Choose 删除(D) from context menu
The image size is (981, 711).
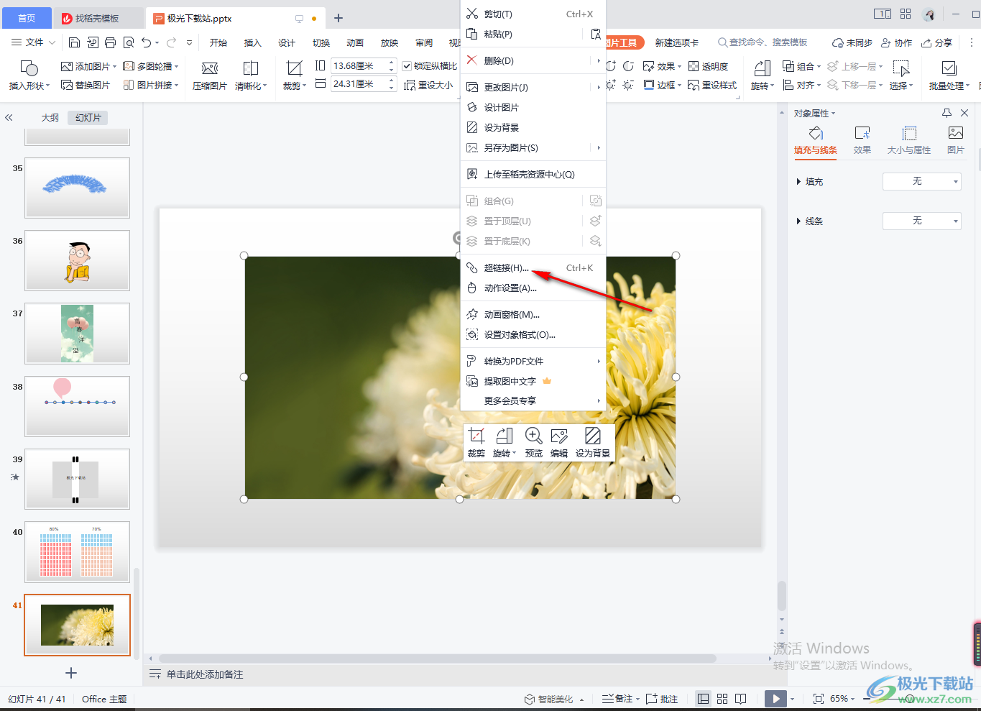[x=533, y=60]
